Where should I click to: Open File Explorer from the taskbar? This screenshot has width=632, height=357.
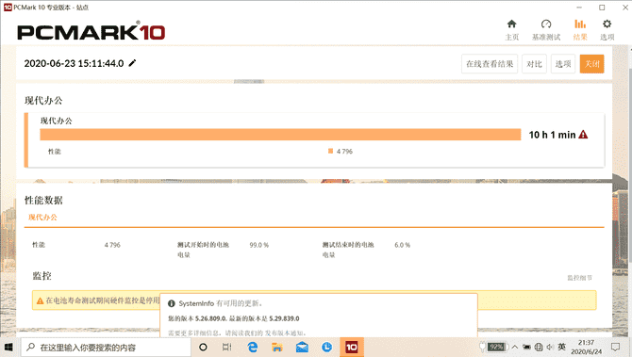[x=277, y=347]
